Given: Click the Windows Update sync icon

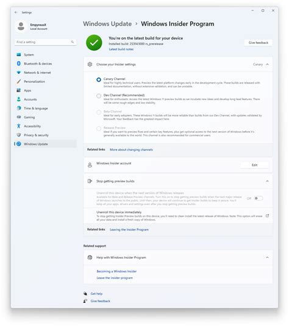Looking at the screenshot, I should pos(19,144).
